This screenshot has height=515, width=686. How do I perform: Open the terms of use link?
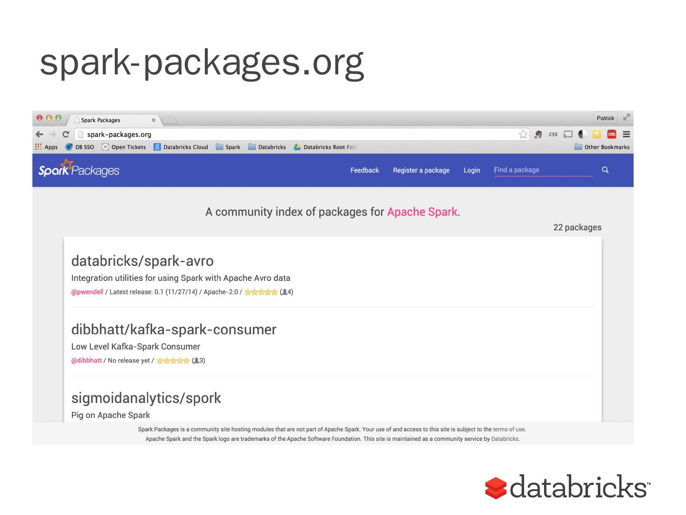click(x=509, y=429)
